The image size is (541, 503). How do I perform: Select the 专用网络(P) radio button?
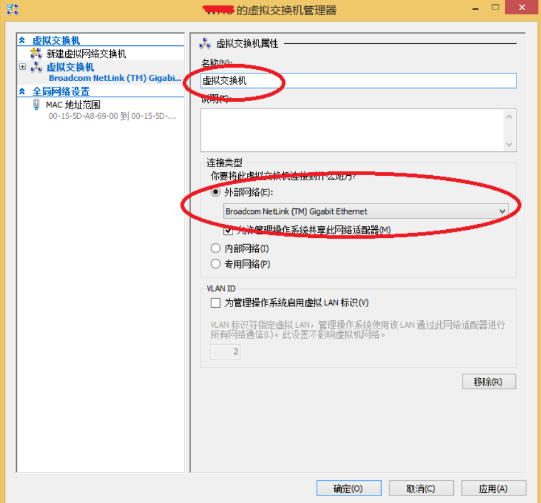coord(216,264)
